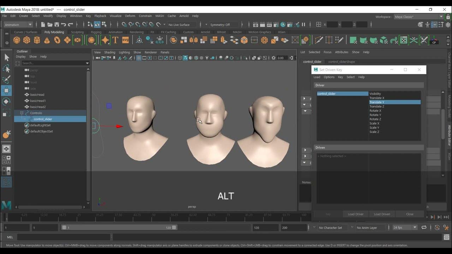The image size is (452, 254).
Task: Activate the Scale tool in toolbox
Action: pyautogui.click(x=7, y=113)
